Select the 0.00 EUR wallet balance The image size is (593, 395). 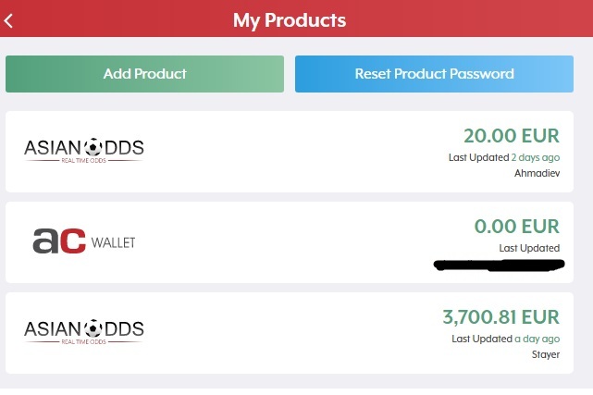coord(516,227)
